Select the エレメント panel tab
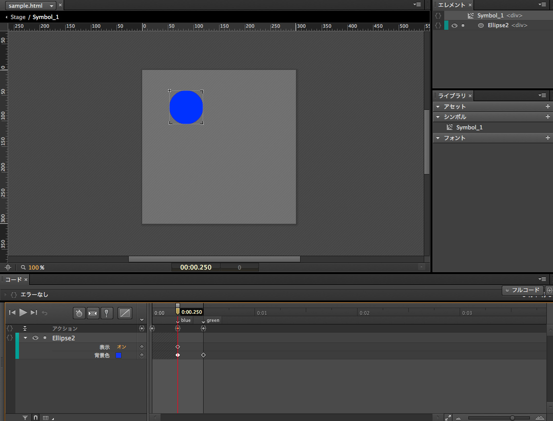The image size is (553, 421). pyautogui.click(x=451, y=5)
